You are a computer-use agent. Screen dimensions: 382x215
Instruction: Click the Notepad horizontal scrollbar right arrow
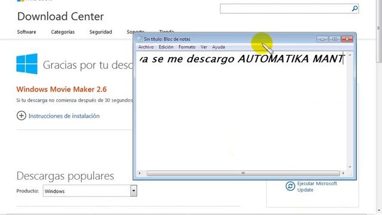pyautogui.click(x=343, y=173)
